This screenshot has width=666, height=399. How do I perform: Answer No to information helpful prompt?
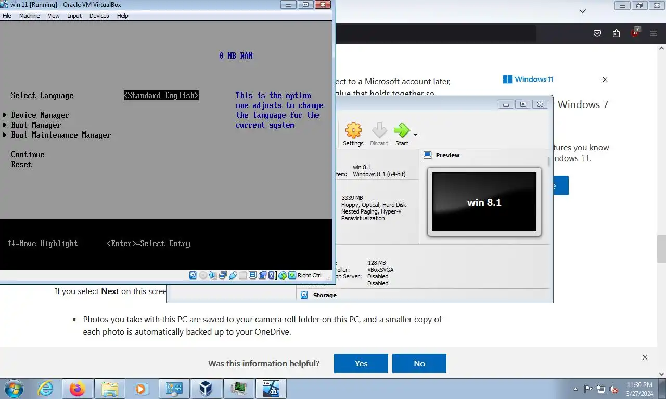click(x=419, y=363)
